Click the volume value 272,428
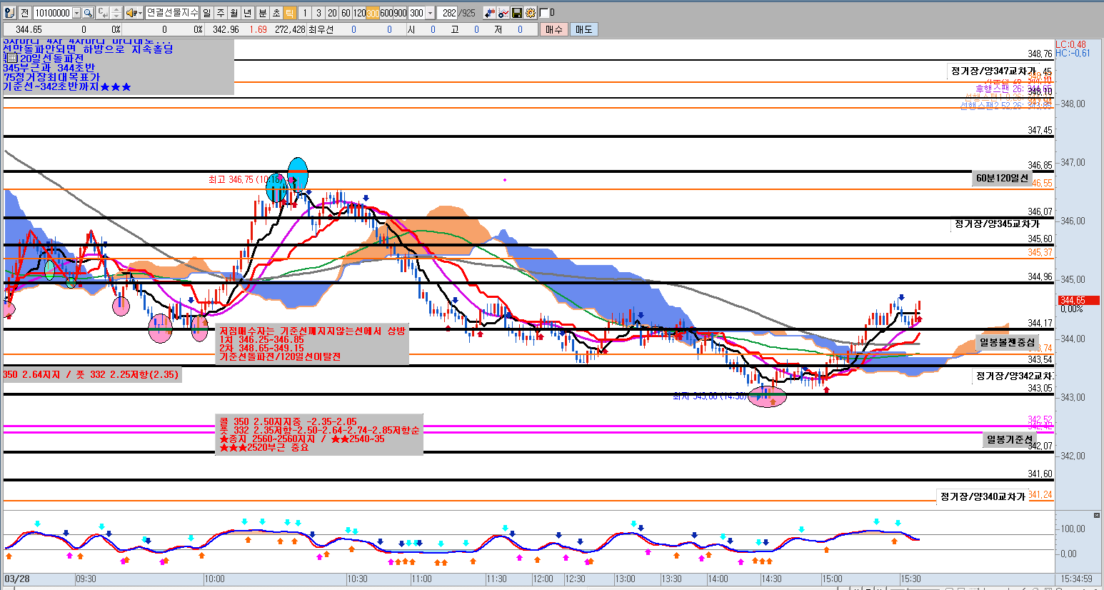This screenshot has width=1104, height=590. (290, 29)
